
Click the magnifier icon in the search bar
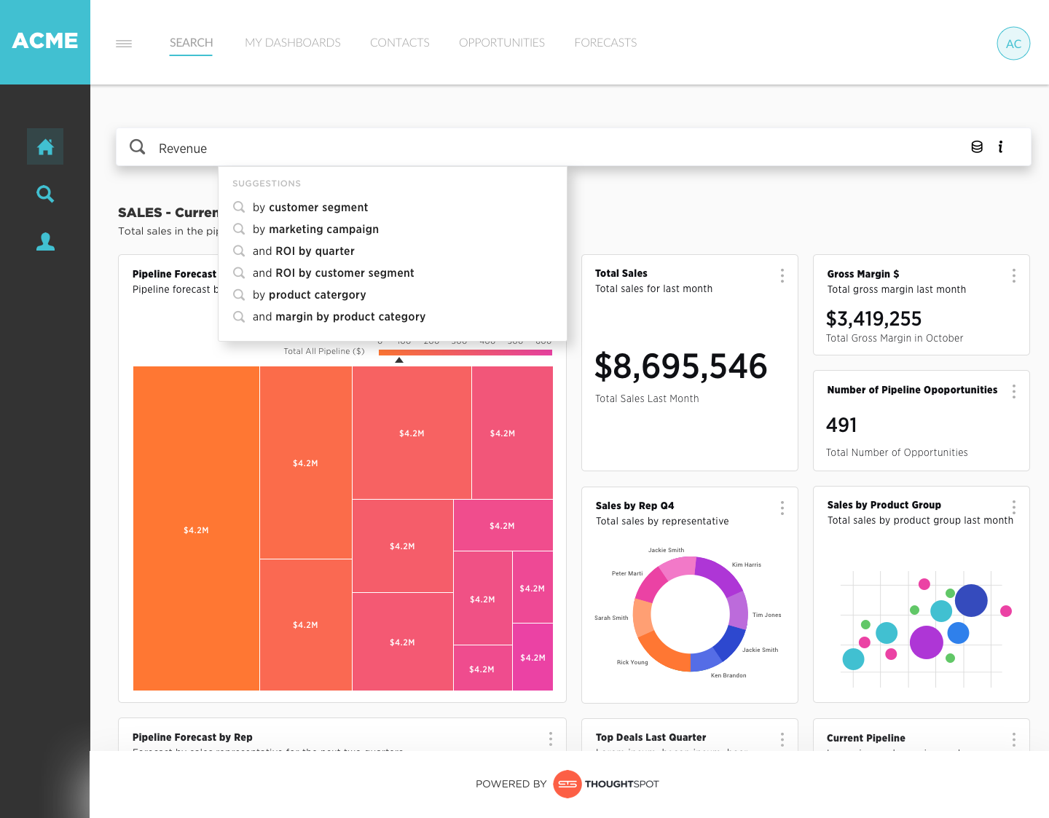point(137,147)
